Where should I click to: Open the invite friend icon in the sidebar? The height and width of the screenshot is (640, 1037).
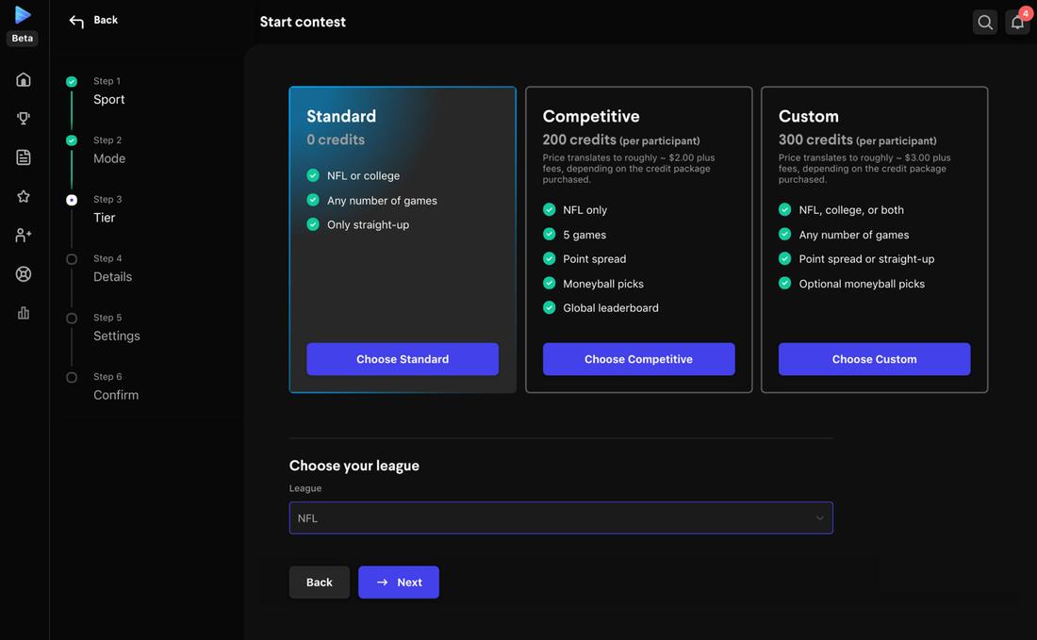coord(22,233)
